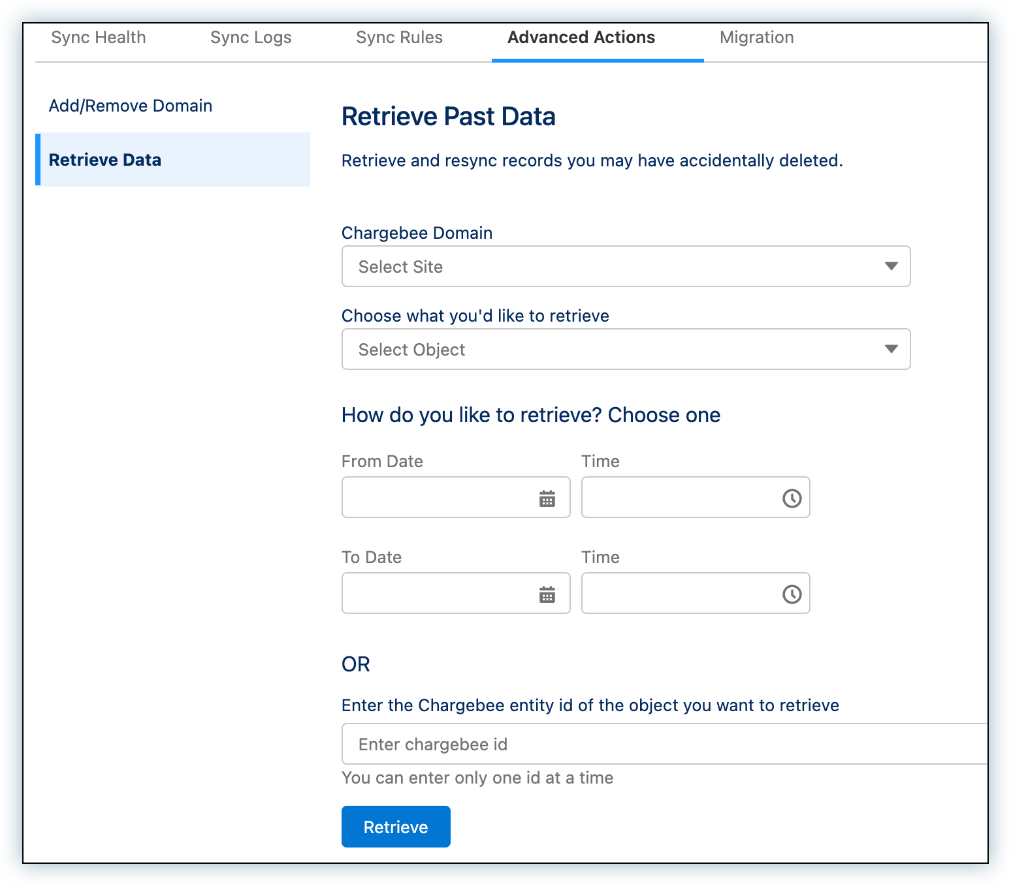Open the From Date calendar picker icon
The width and height of the screenshot is (1011, 886).
coord(547,498)
